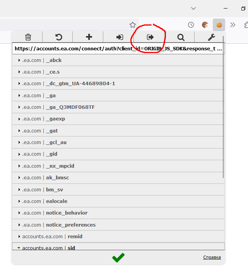Expand the _gid cookie row
248x275 pixels.
[x=118, y=154]
